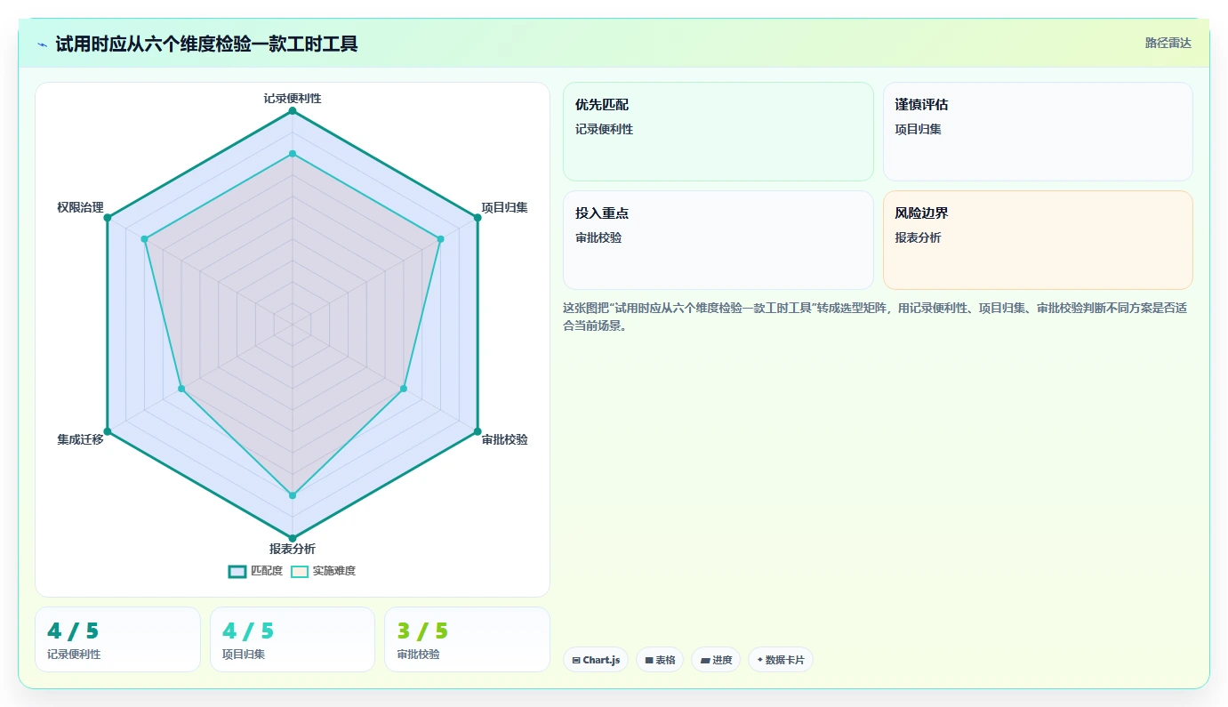Click the 审批校验 axis label on radar
Screen dimensions: 1228x707
pos(504,439)
